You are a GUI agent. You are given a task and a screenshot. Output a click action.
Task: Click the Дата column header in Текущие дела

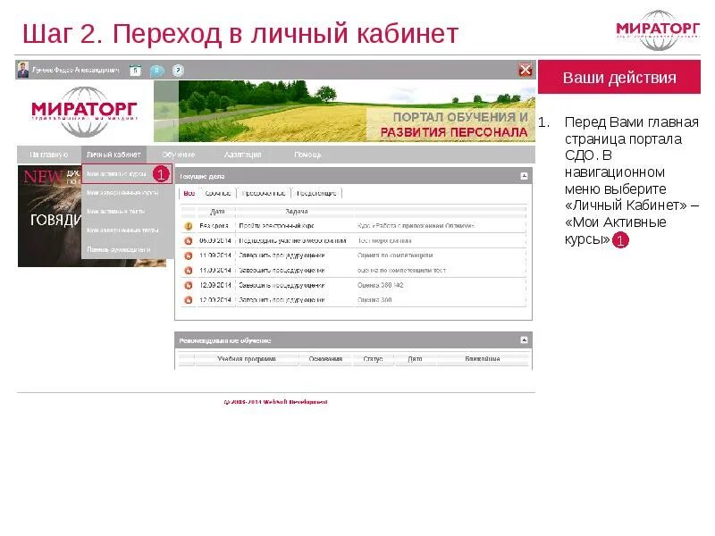point(217,212)
